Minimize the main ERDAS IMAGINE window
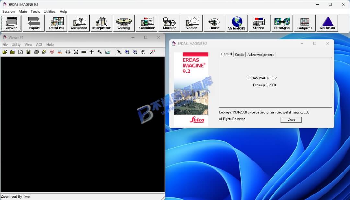 (317, 4)
